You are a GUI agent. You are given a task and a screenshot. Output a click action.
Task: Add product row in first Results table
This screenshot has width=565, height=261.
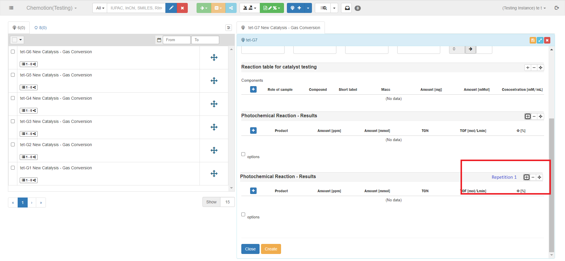253,130
